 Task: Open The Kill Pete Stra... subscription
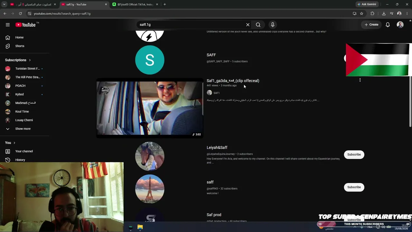[24, 77]
